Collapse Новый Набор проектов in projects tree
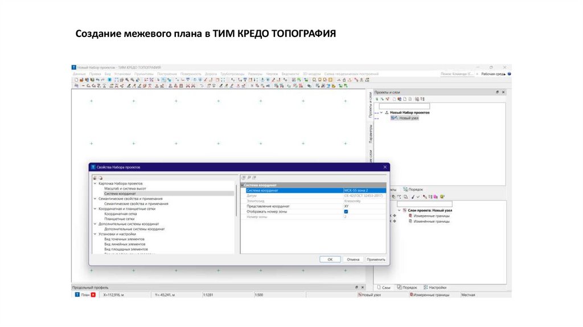 (381, 112)
